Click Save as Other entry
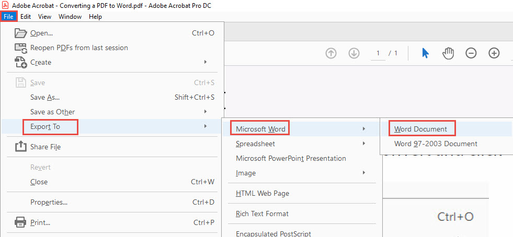The height and width of the screenshot is (237, 513). click(53, 112)
